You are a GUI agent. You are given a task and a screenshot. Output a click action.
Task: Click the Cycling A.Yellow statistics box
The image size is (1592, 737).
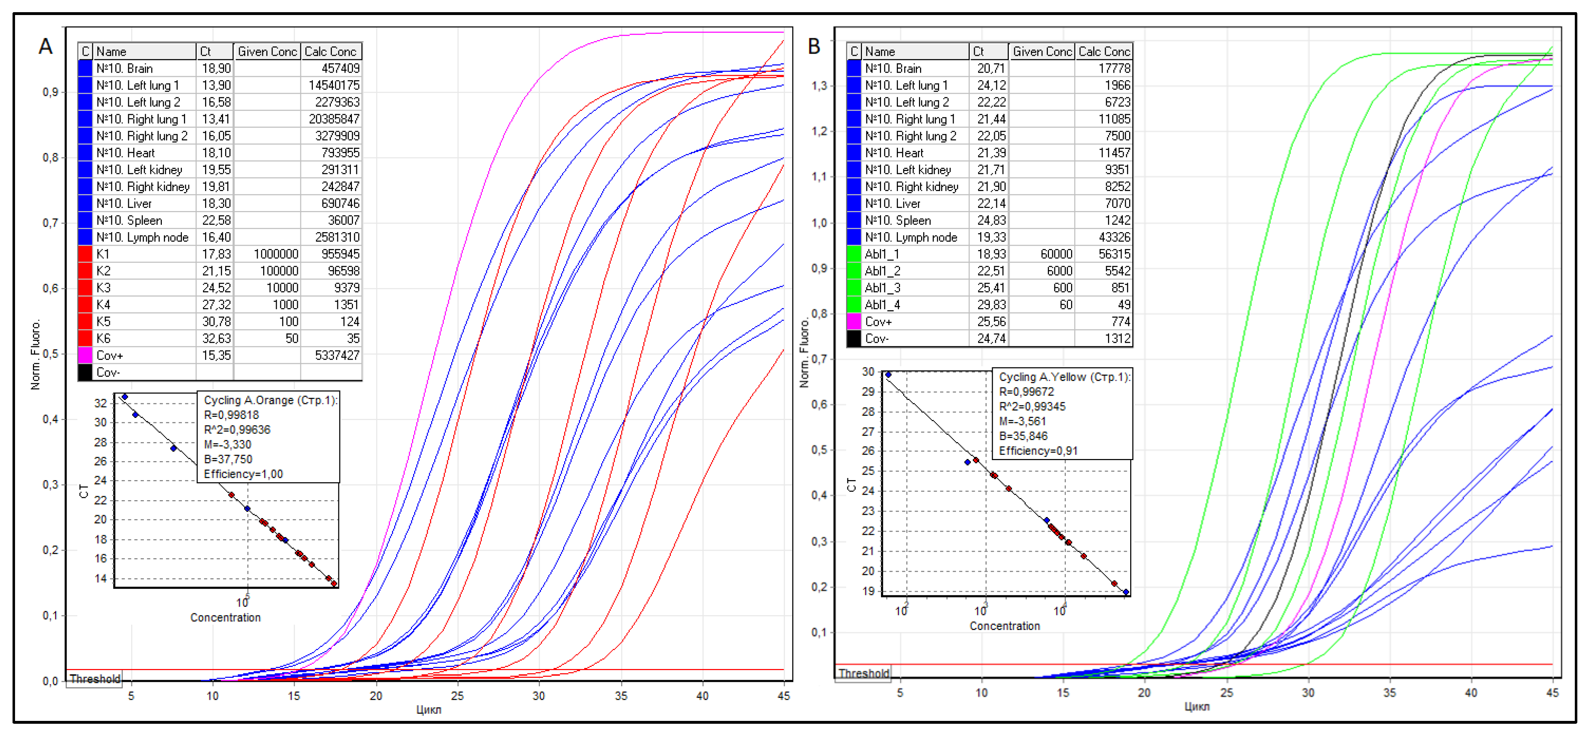tap(1063, 414)
